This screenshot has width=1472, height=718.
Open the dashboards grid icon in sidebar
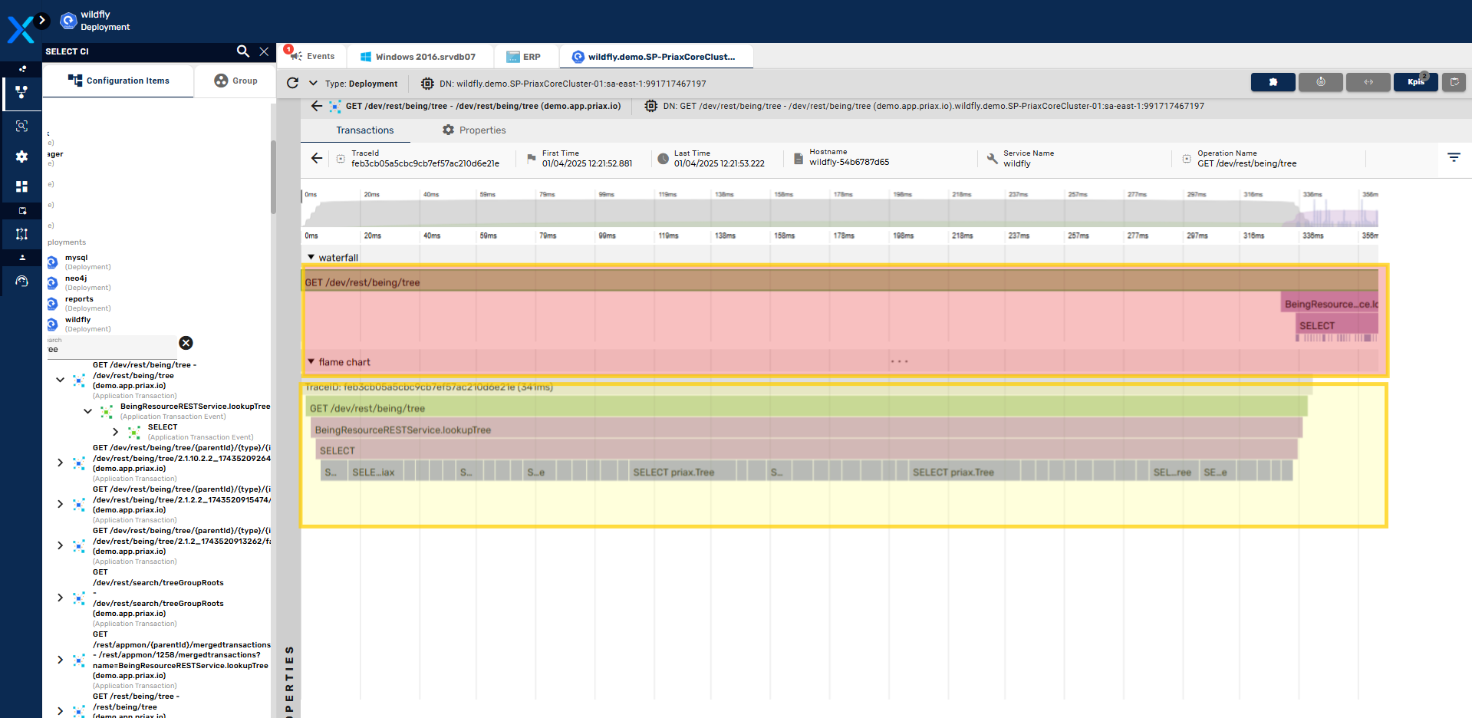pyautogui.click(x=21, y=186)
